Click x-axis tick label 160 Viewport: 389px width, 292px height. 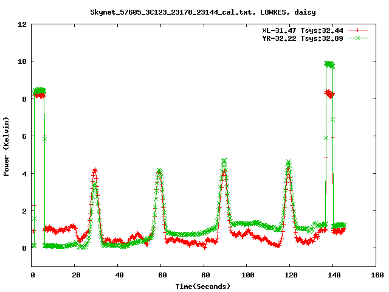point(377,275)
